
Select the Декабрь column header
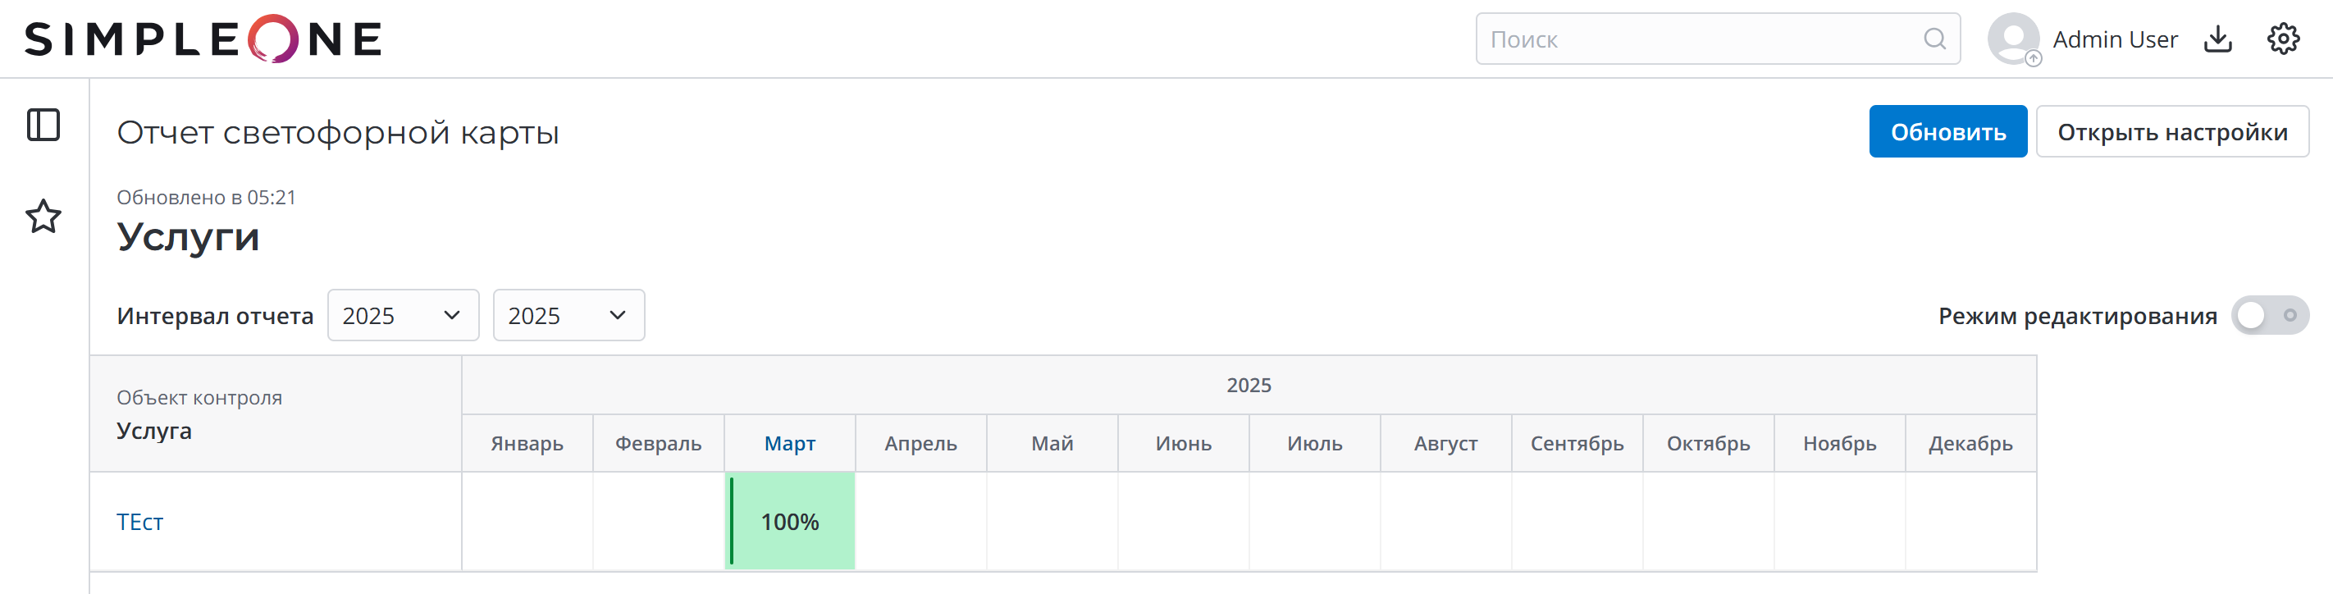point(1970,444)
